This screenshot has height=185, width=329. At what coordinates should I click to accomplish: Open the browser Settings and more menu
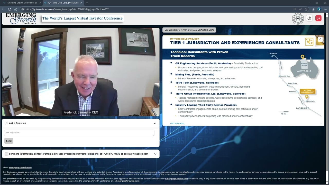(325, 9)
